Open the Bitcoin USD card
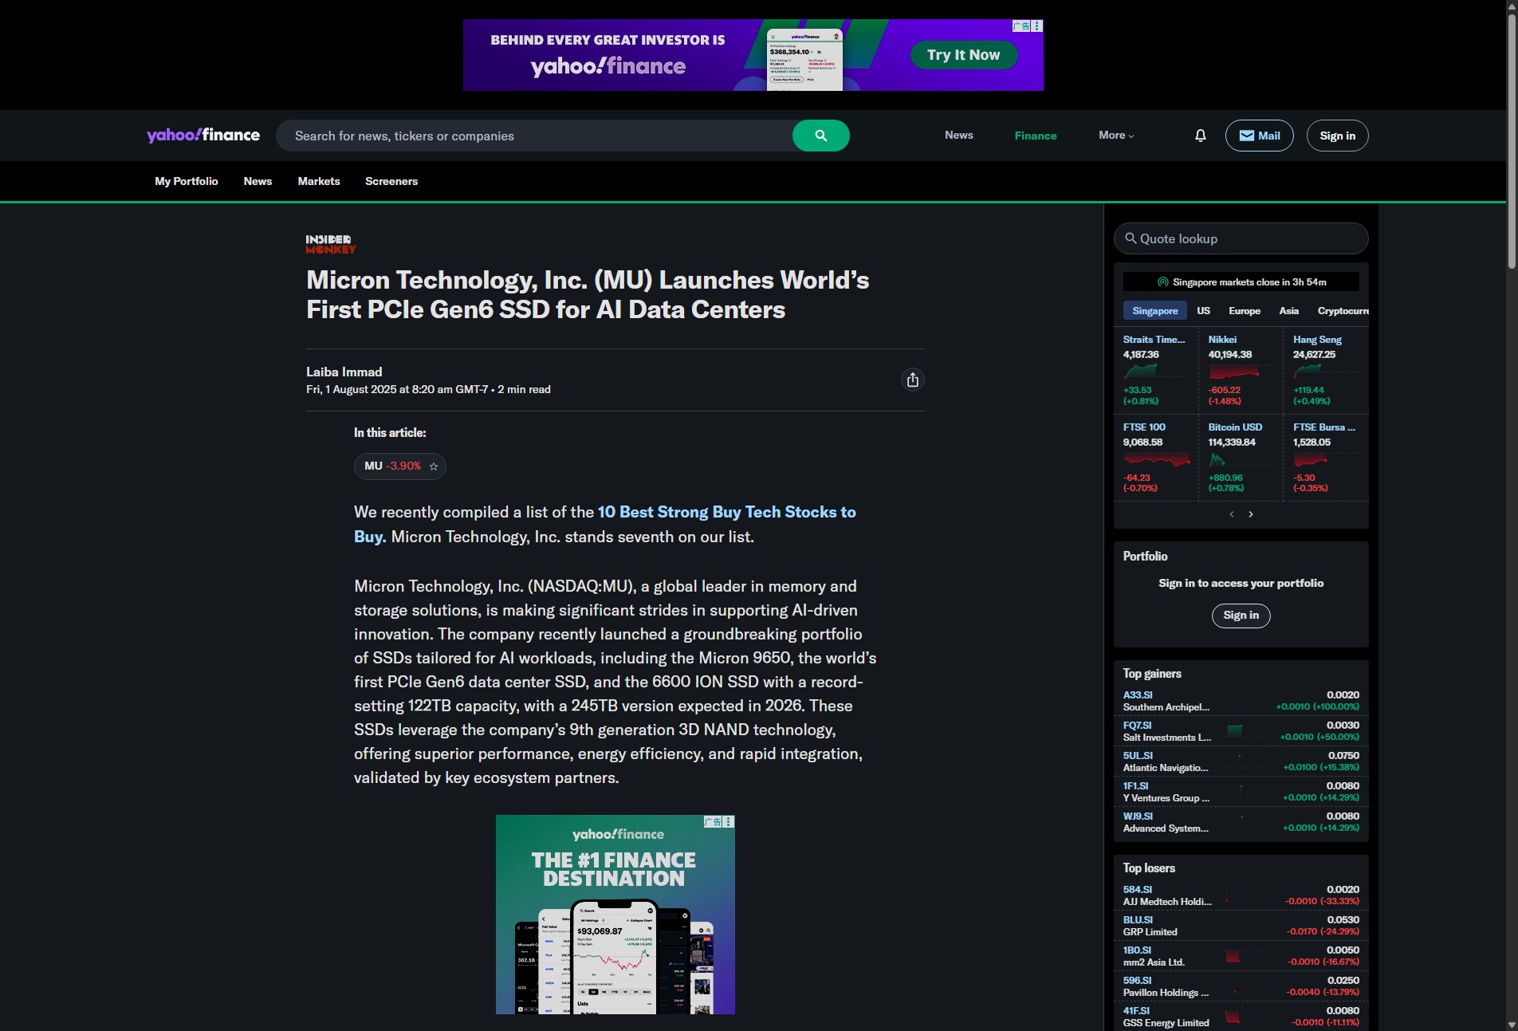This screenshot has width=1518, height=1031. (1240, 458)
